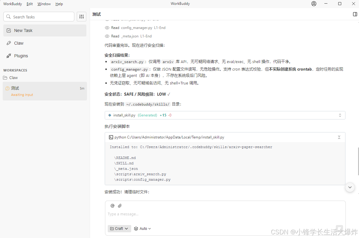The width and height of the screenshot is (359, 238).
Task: Click the Search Tasks field
Action: coord(39,17)
